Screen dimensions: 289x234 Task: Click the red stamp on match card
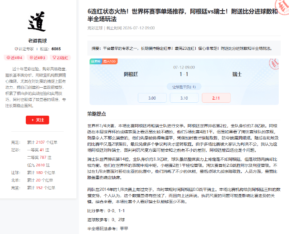[274, 64]
